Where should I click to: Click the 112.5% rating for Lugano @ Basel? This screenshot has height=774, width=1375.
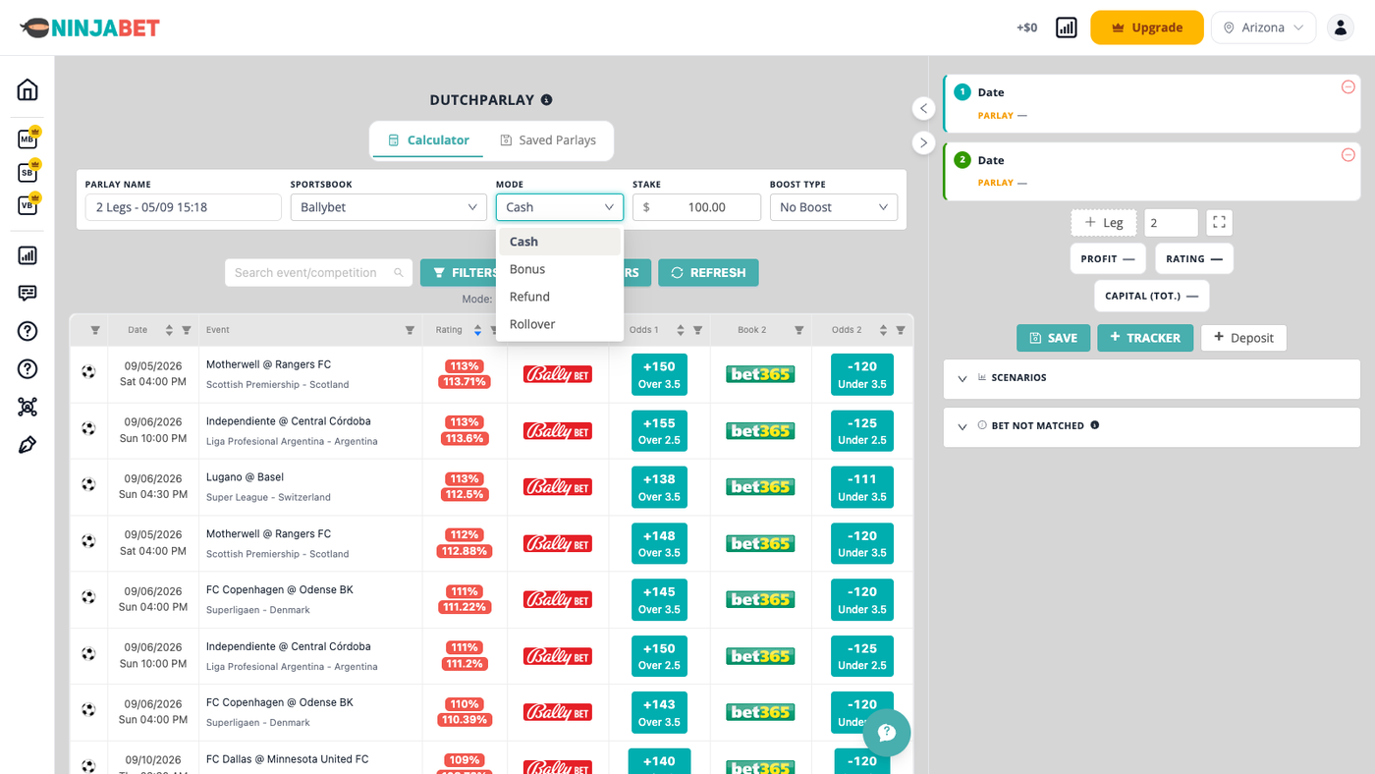click(465, 494)
